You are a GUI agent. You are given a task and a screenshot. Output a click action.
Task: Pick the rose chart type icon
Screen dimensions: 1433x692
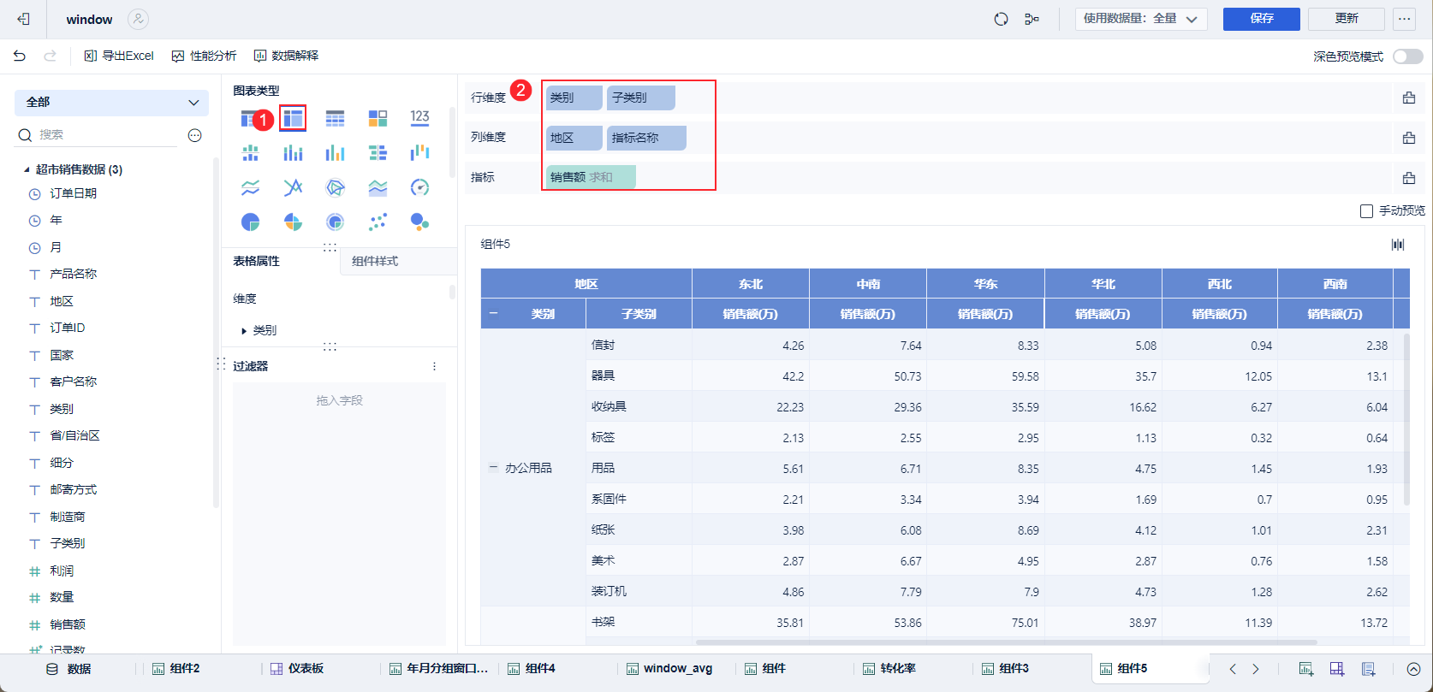(x=293, y=222)
